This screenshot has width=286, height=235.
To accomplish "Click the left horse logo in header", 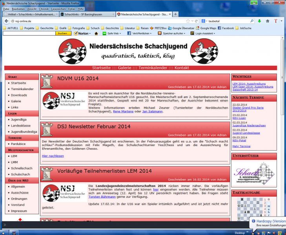I will click(x=73, y=51).
